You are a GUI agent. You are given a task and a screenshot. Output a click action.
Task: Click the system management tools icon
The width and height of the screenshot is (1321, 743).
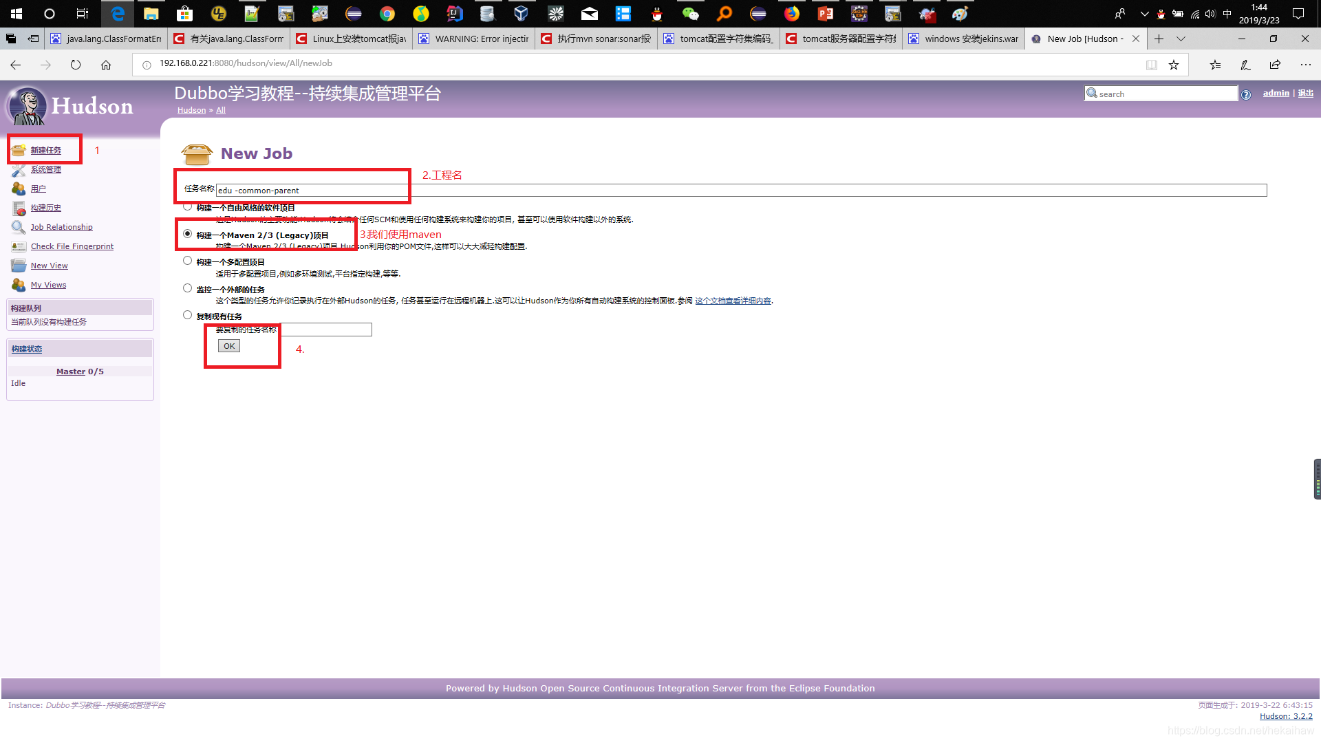click(x=19, y=169)
